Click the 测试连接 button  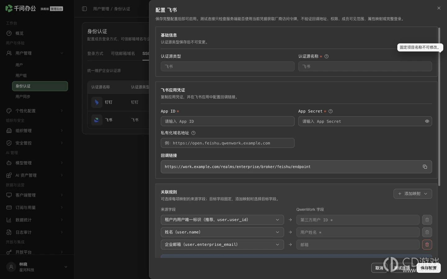coord(402,268)
